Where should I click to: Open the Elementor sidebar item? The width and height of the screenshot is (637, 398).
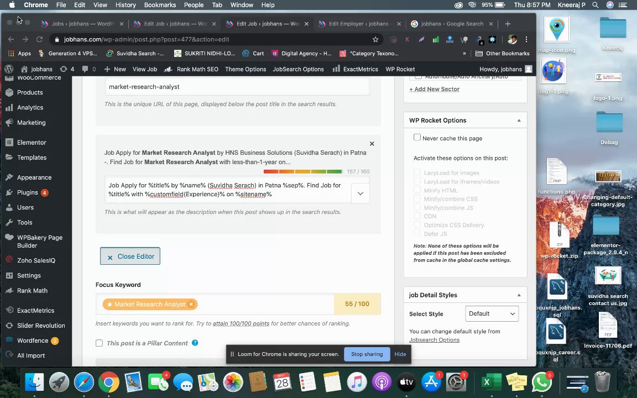point(32,143)
